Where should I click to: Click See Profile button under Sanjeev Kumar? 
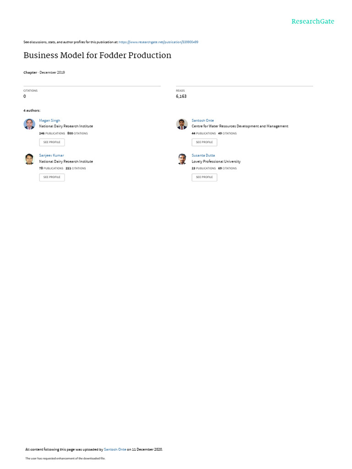pos(52,177)
